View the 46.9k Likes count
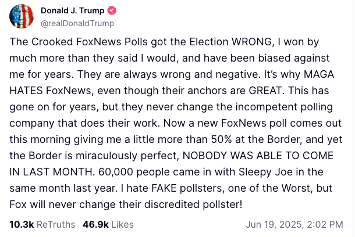Screen dimensions: 355x237 coord(95,225)
